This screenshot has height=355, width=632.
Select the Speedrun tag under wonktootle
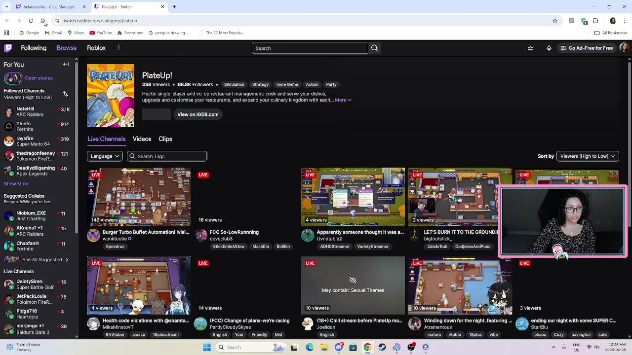115,247
